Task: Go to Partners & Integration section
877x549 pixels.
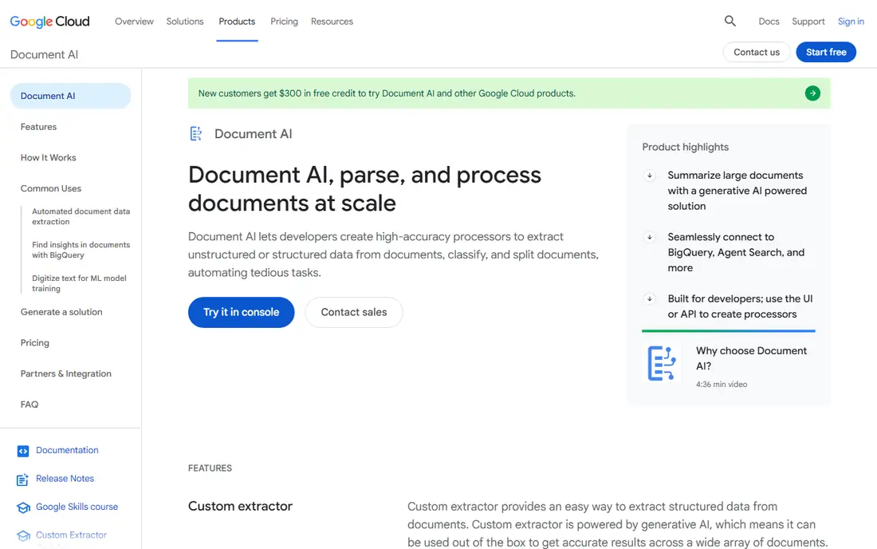Action: coord(66,373)
